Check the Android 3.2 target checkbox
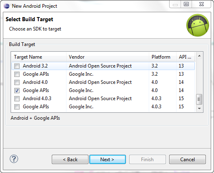The height and width of the screenshot is (173, 214). click(17, 66)
